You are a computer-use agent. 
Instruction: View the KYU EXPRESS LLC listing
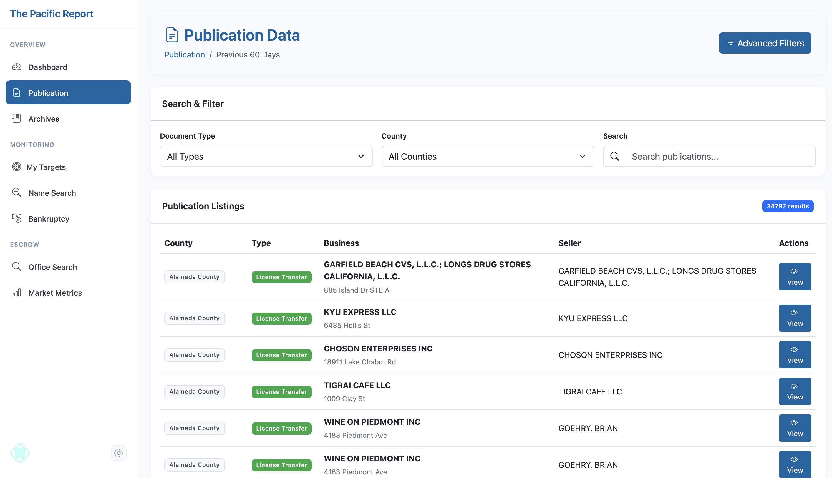click(795, 318)
